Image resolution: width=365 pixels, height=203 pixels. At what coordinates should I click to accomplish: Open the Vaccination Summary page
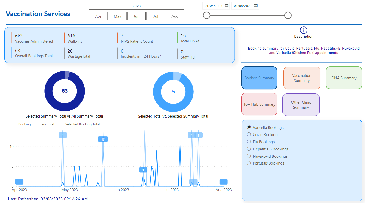coord(302,78)
